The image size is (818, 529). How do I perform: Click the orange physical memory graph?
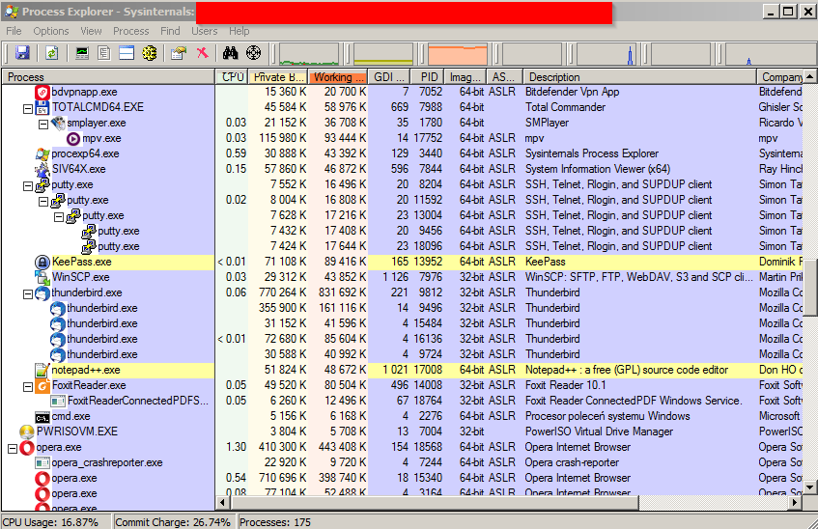click(x=458, y=54)
